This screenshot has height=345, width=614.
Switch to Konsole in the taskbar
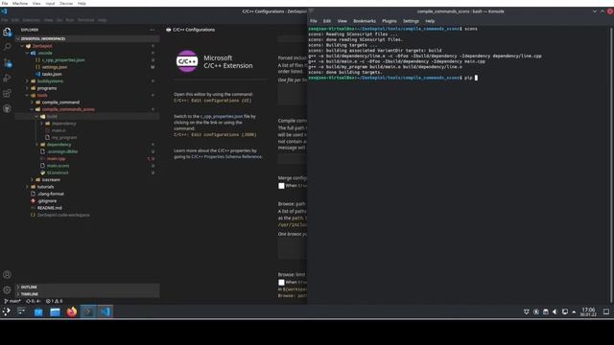tap(88, 311)
